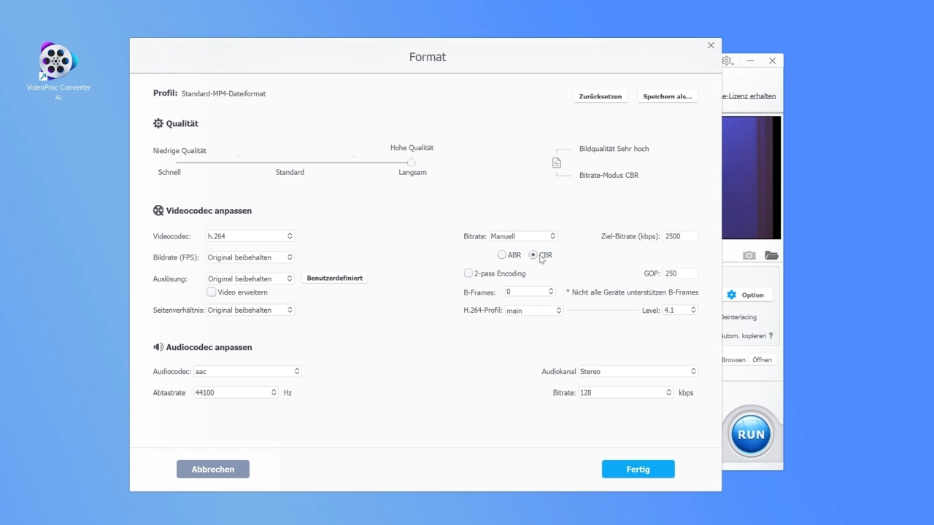The image size is (934, 525).
Task: Select the CBR radio button
Action: click(533, 255)
